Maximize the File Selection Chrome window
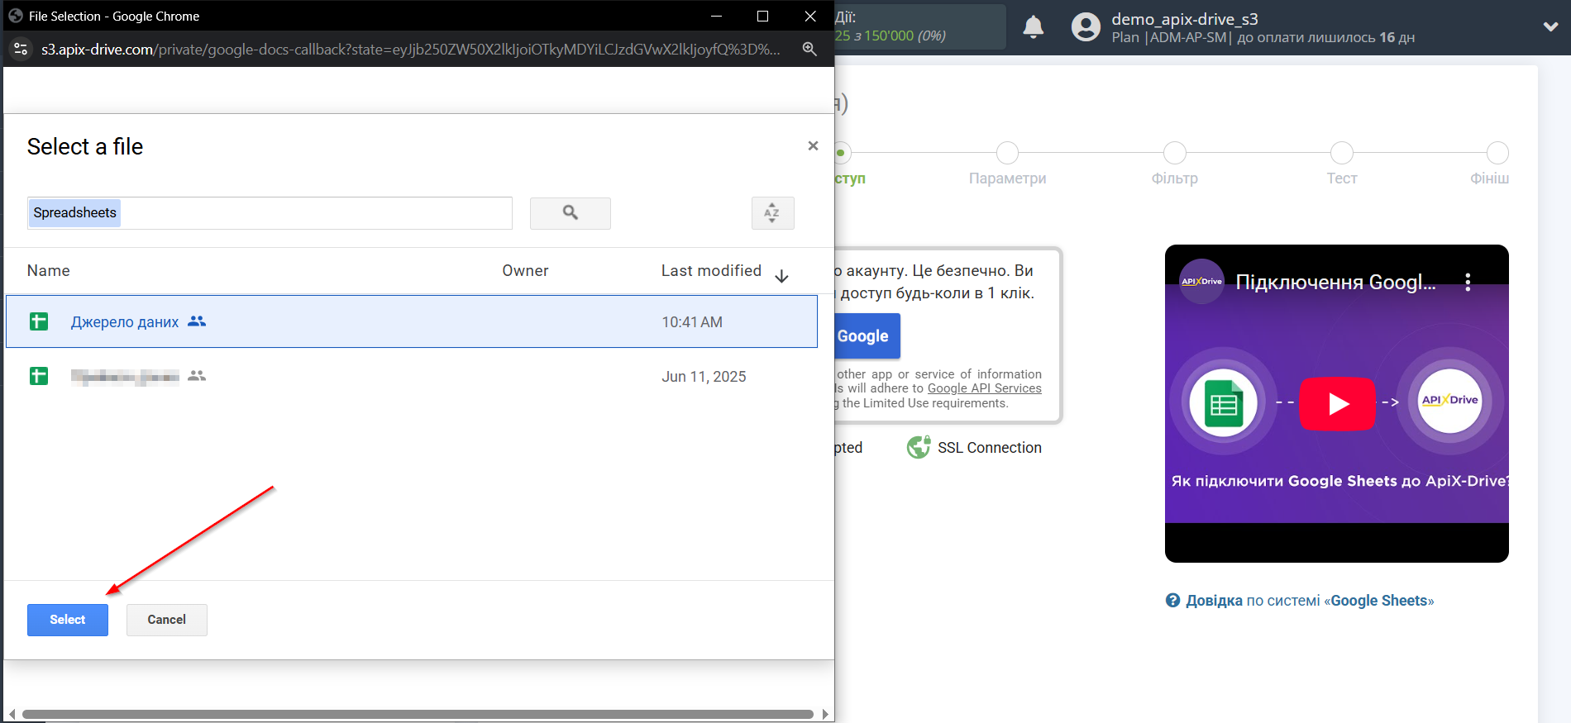1571x723 pixels. click(762, 16)
